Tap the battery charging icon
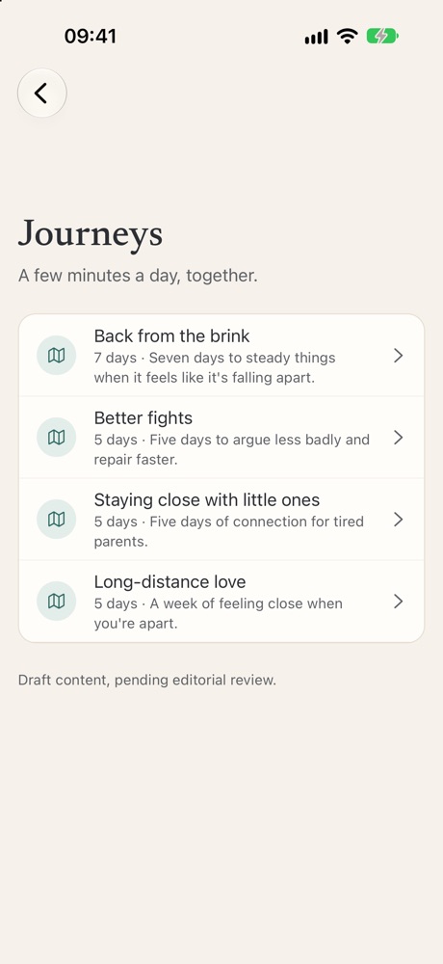The image size is (443, 964). click(382, 37)
